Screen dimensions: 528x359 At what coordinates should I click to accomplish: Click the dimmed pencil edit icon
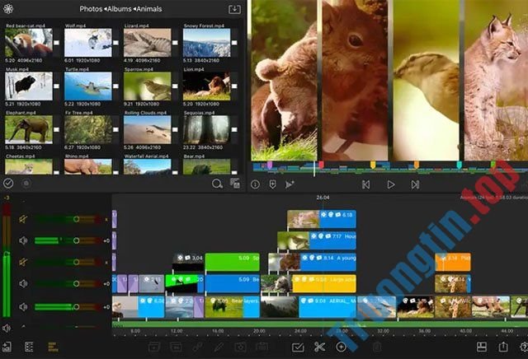click(x=219, y=347)
